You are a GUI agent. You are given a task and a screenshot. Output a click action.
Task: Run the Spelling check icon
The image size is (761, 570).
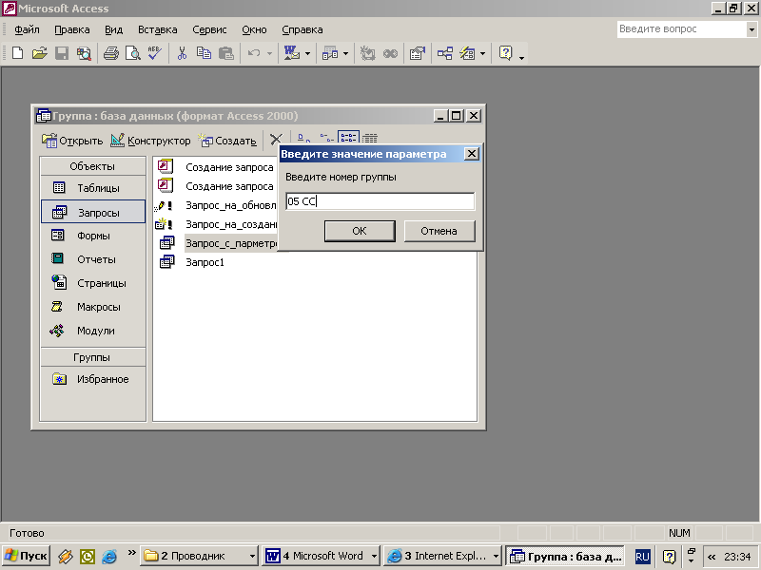(155, 53)
